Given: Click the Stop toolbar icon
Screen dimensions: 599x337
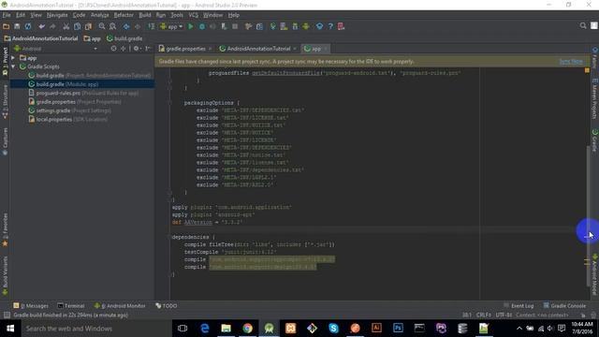Looking at the screenshot, I should point(235,26).
